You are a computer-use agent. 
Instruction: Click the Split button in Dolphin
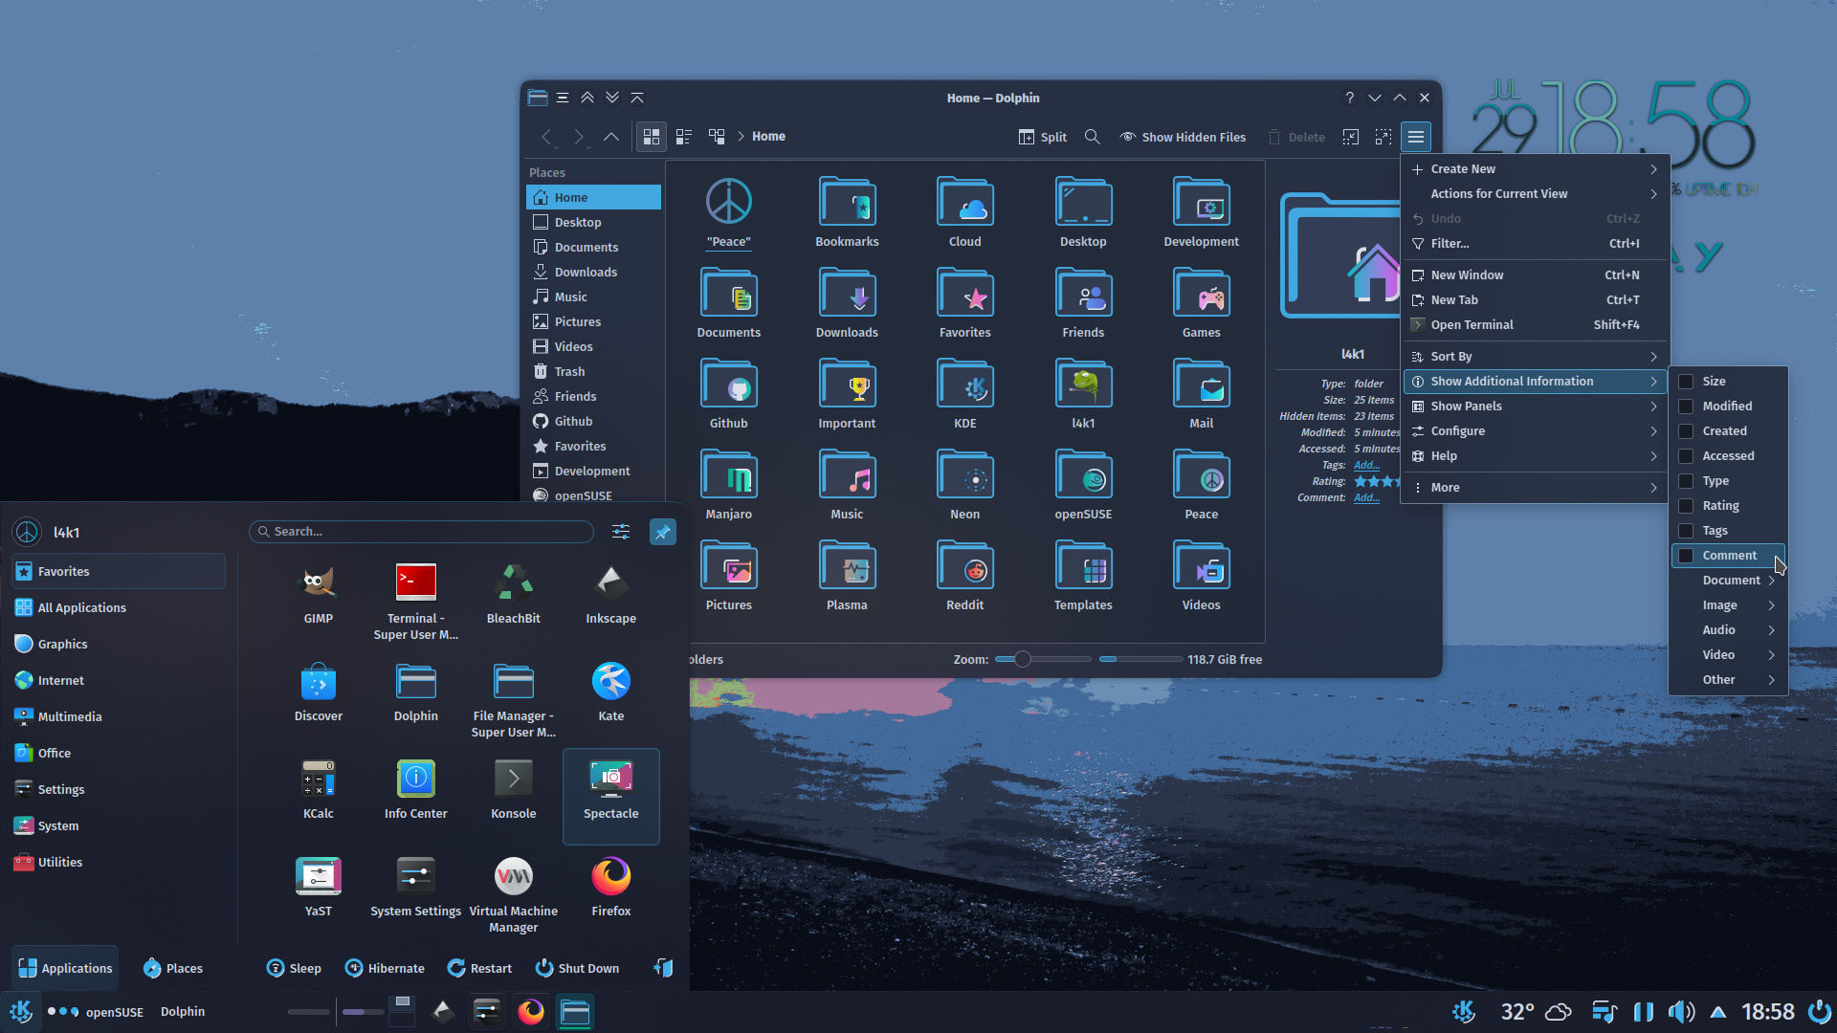click(1042, 137)
